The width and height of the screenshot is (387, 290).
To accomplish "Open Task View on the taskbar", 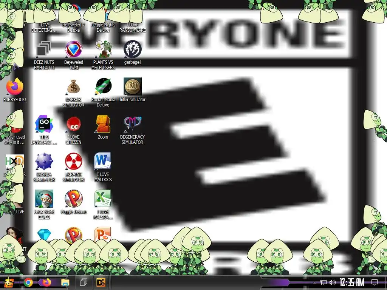I will click(84, 282).
